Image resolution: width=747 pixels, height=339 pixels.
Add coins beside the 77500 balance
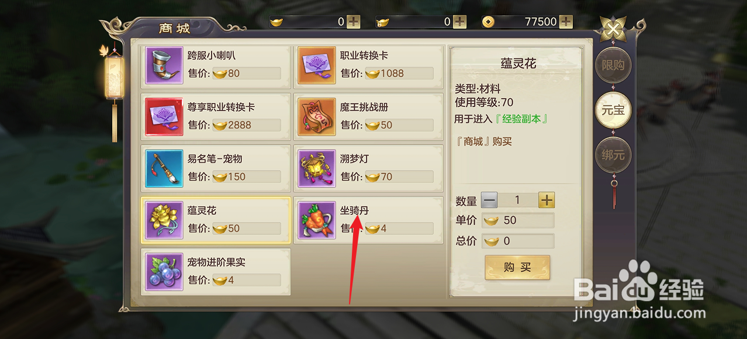566,22
